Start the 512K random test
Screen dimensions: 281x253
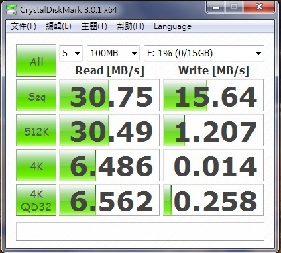point(36,130)
